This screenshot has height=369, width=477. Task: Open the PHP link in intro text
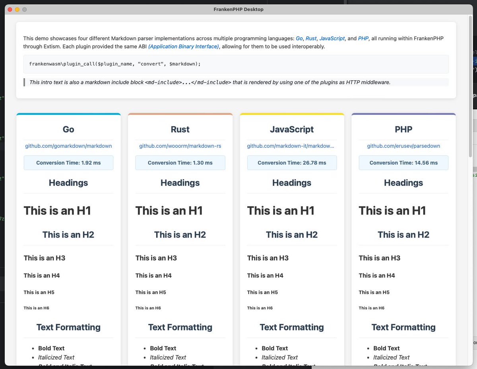point(363,39)
